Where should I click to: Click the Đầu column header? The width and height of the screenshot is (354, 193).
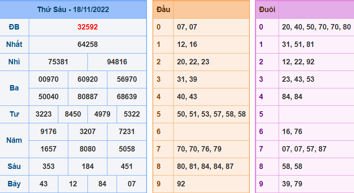163,10
